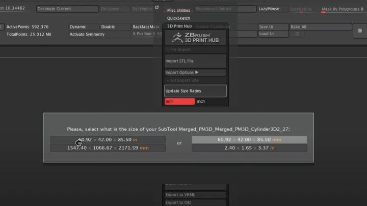This screenshot has height=206, width=367.
Task: Collapse the File Import section
Action: [195, 49]
